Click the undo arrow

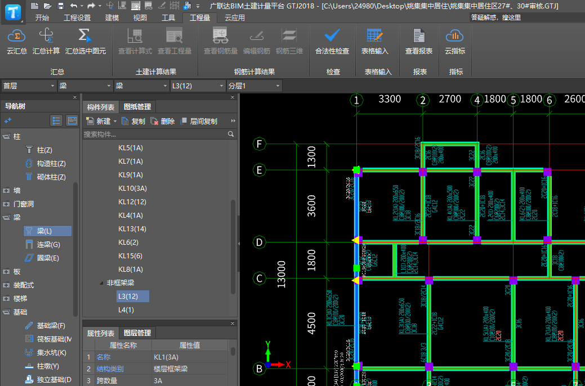[74, 6]
